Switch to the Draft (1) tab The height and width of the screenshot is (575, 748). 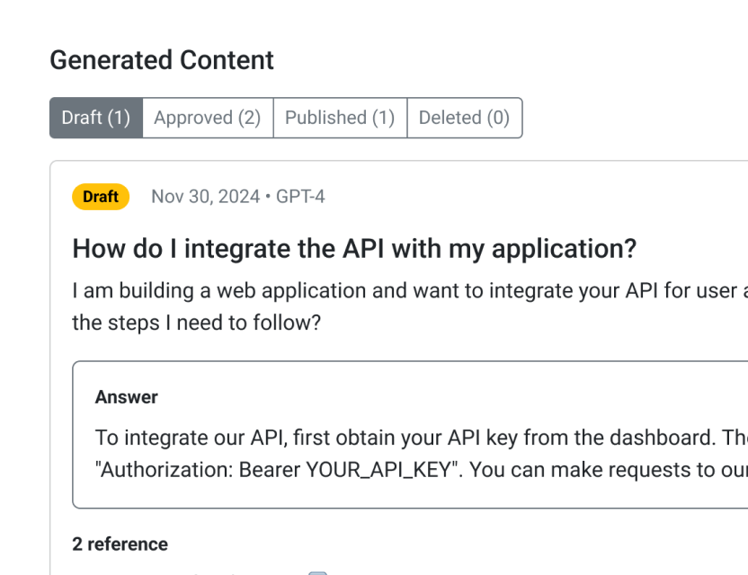tap(96, 118)
